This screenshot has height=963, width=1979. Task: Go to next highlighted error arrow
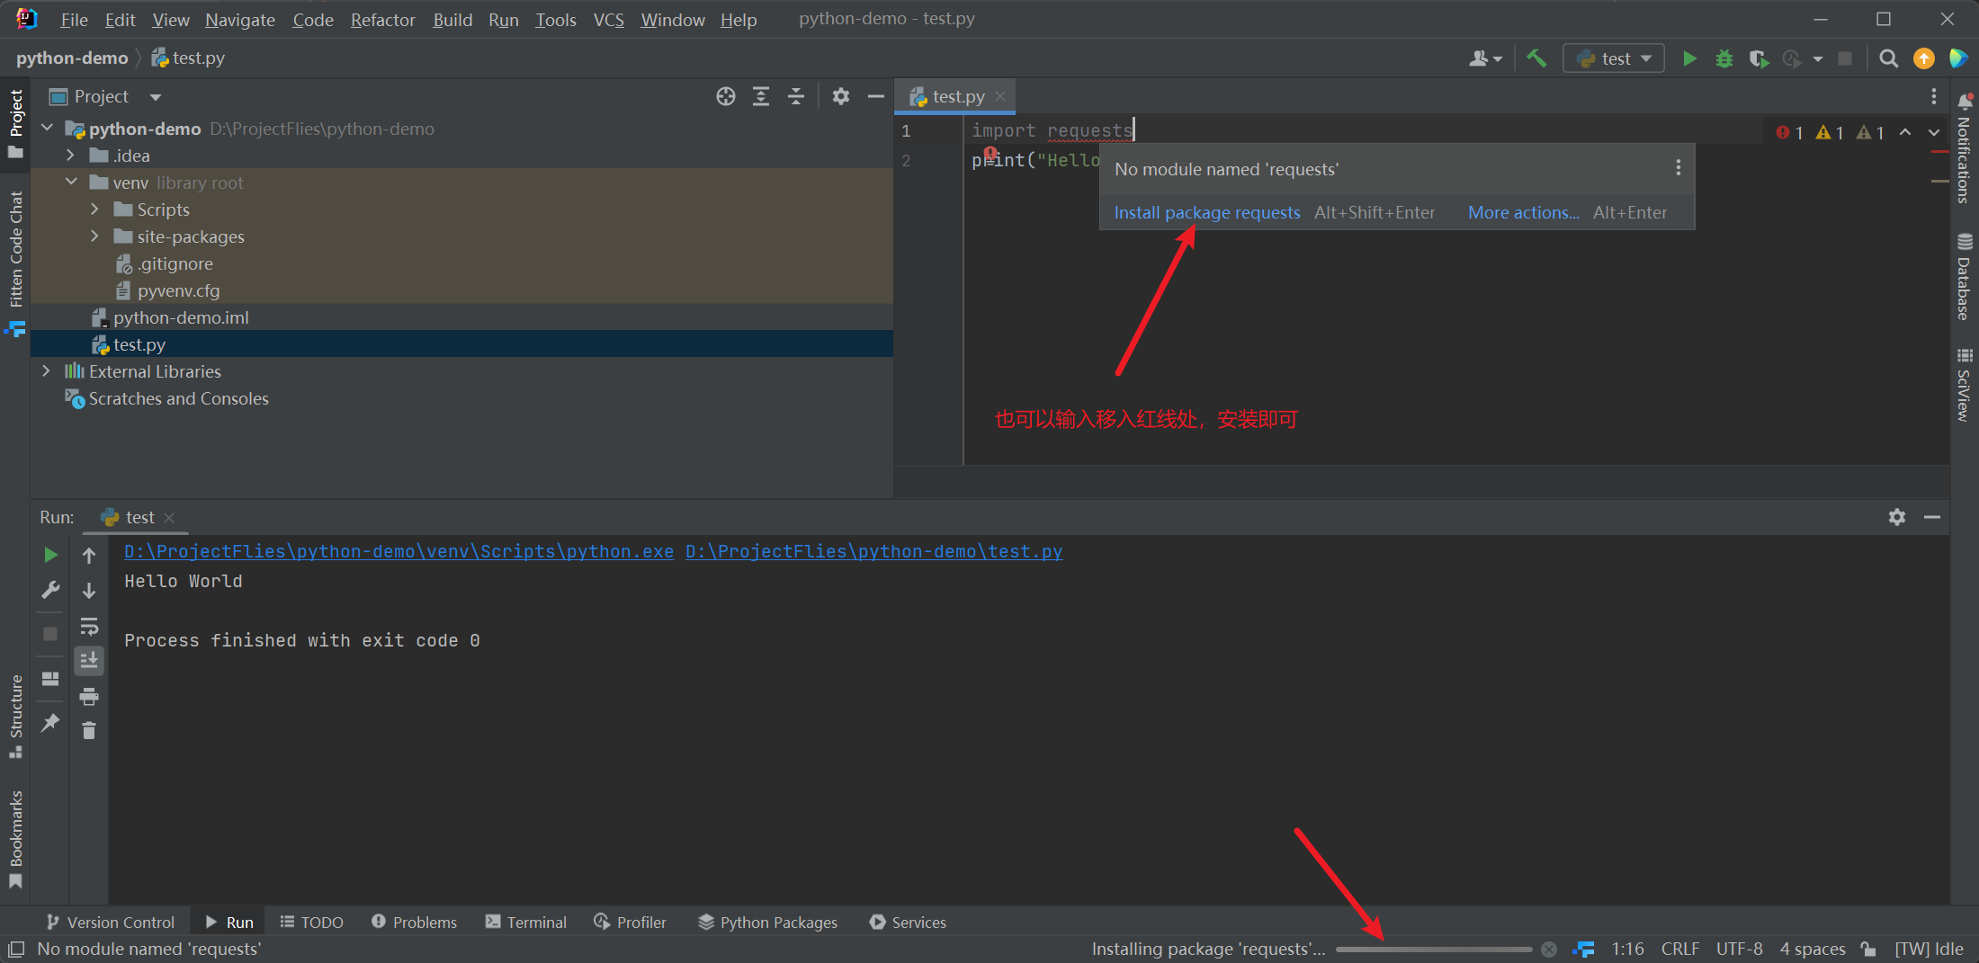point(1934,132)
